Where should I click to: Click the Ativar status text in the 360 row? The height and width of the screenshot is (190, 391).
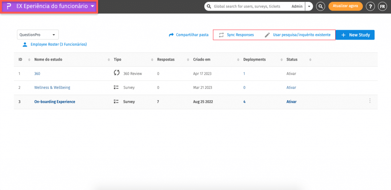coord(291,73)
